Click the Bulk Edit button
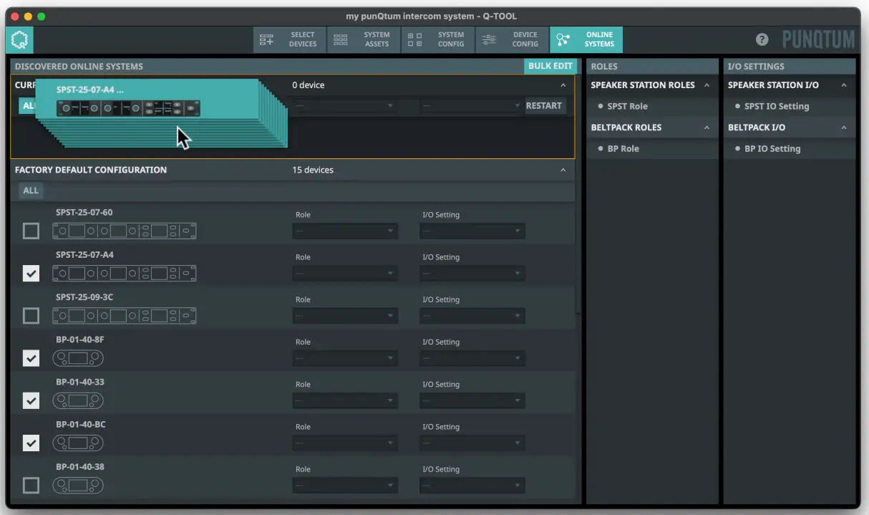This screenshot has height=515, width=869. [550, 66]
